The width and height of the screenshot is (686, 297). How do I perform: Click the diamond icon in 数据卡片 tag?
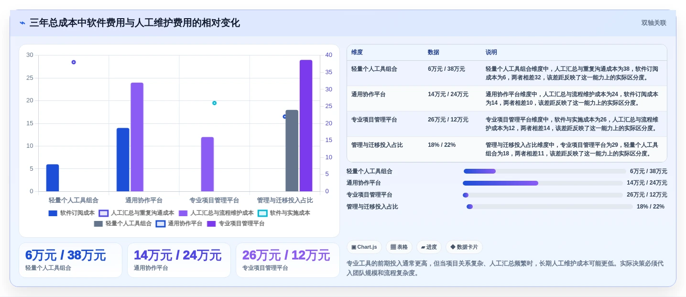pos(453,247)
